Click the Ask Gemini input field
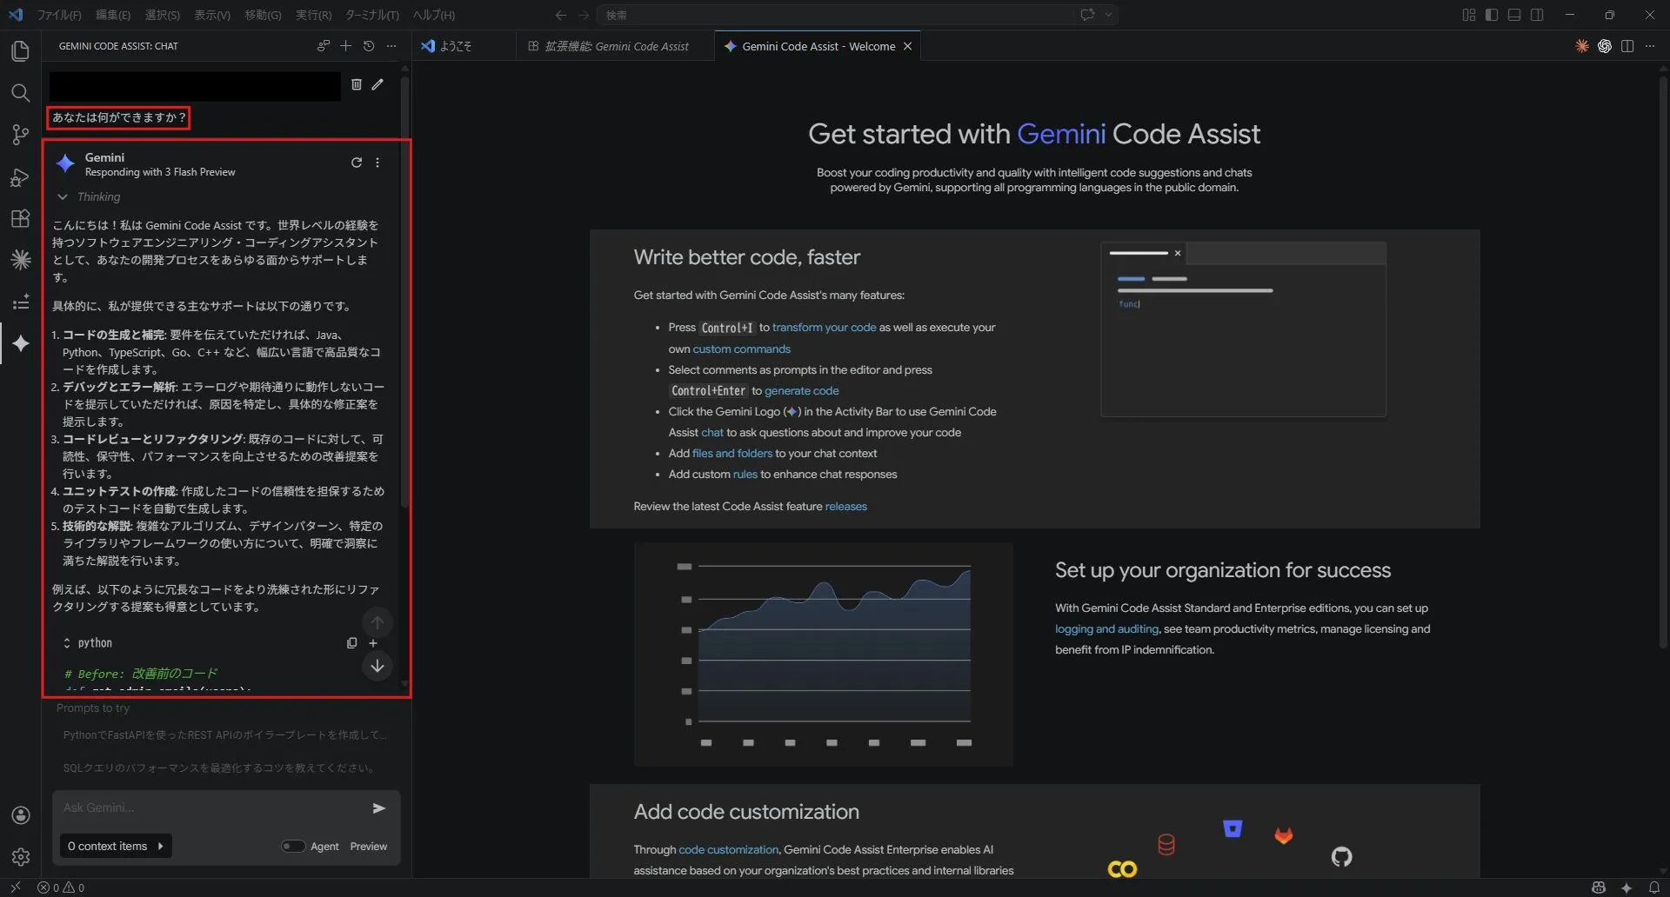Image resolution: width=1670 pixels, height=897 pixels. (x=213, y=807)
